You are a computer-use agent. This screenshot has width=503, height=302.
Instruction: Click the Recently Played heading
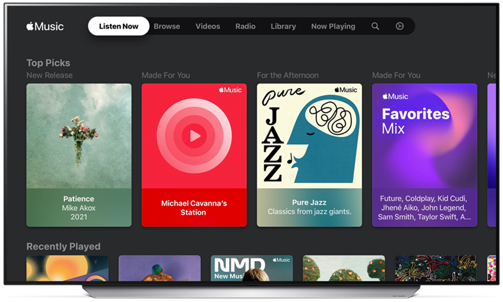tap(64, 246)
